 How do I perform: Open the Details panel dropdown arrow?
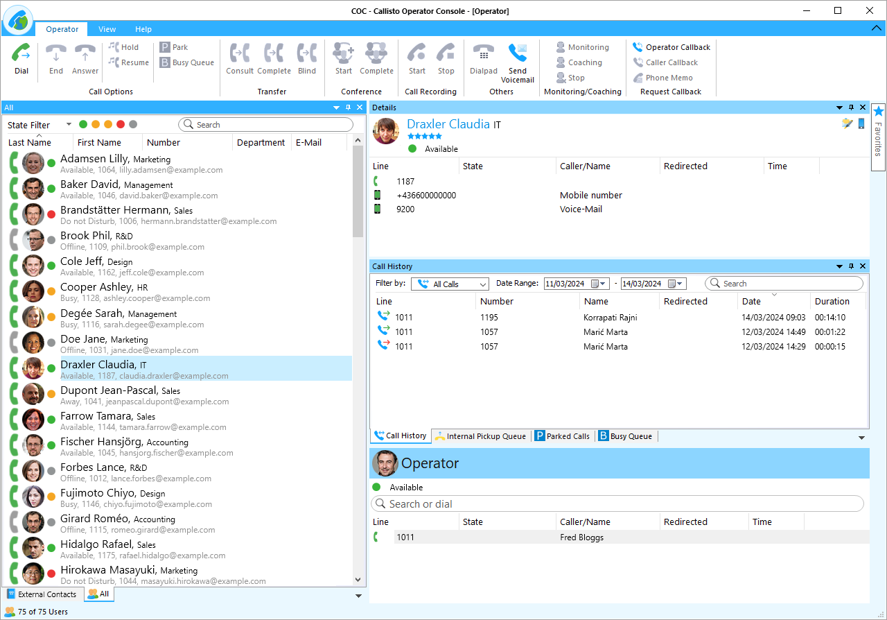[839, 107]
